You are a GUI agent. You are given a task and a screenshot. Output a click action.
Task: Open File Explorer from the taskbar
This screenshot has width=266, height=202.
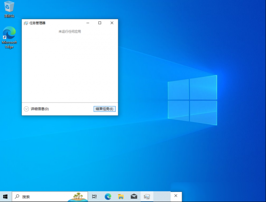coord(121,197)
